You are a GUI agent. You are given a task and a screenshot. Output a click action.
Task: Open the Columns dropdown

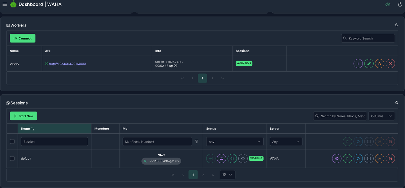(x=382, y=116)
